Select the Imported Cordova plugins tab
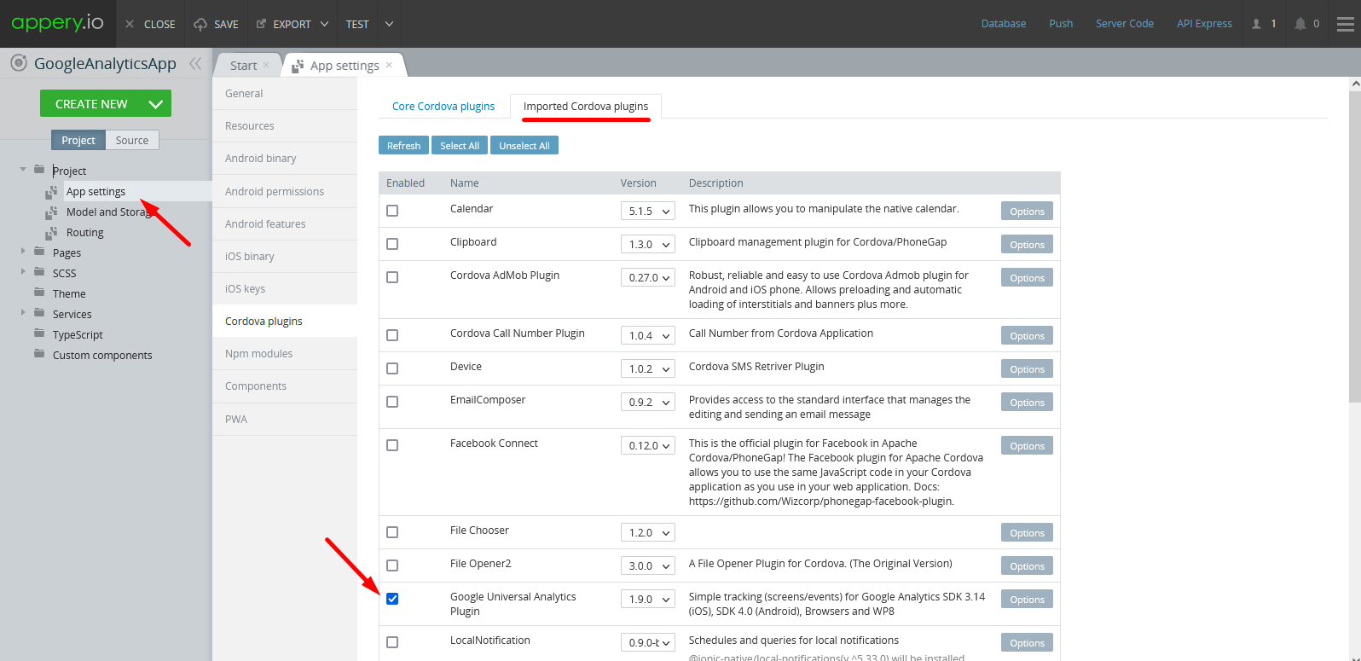Viewport: 1361px width, 661px height. click(586, 107)
